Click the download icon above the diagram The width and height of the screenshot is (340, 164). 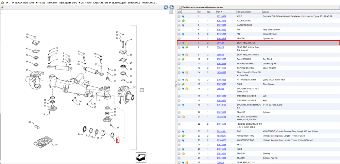click(2, 7)
